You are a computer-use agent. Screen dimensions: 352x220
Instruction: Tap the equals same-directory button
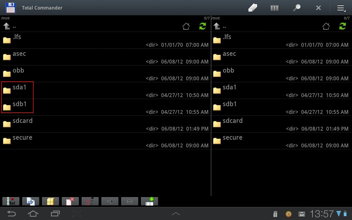tap(130, 201)
